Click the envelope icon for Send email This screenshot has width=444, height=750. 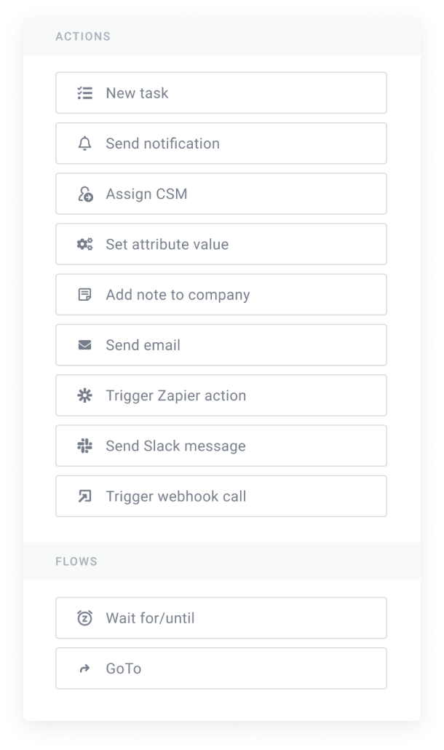(x=84, y=345)
